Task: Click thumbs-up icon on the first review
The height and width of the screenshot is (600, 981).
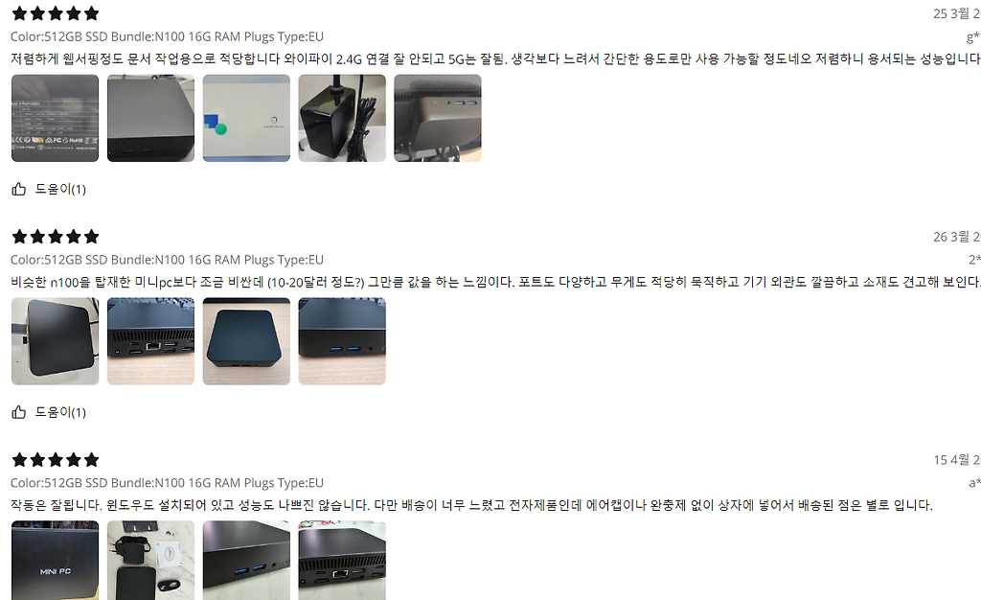Action: [19, 189]
